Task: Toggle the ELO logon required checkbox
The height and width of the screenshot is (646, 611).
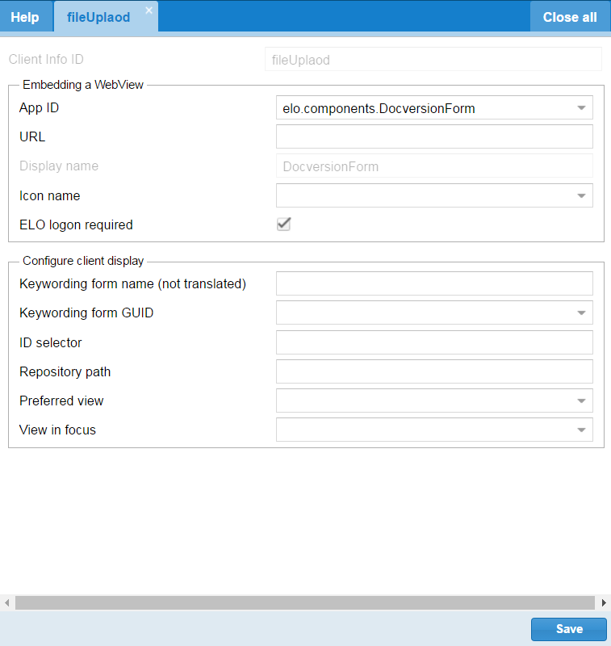Action: tap(283, 224)
